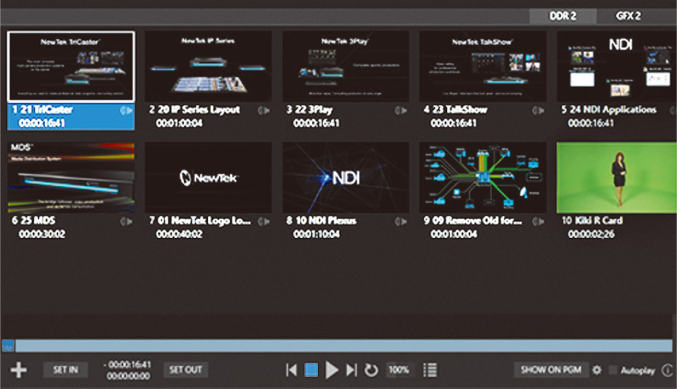Select the 25 MDS clip thumbnail

point(71,177)
